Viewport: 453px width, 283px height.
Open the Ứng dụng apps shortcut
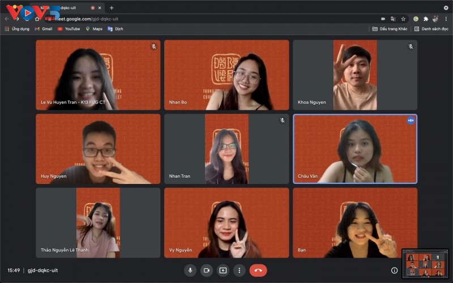pyautogui.click(x=17, y=29)
